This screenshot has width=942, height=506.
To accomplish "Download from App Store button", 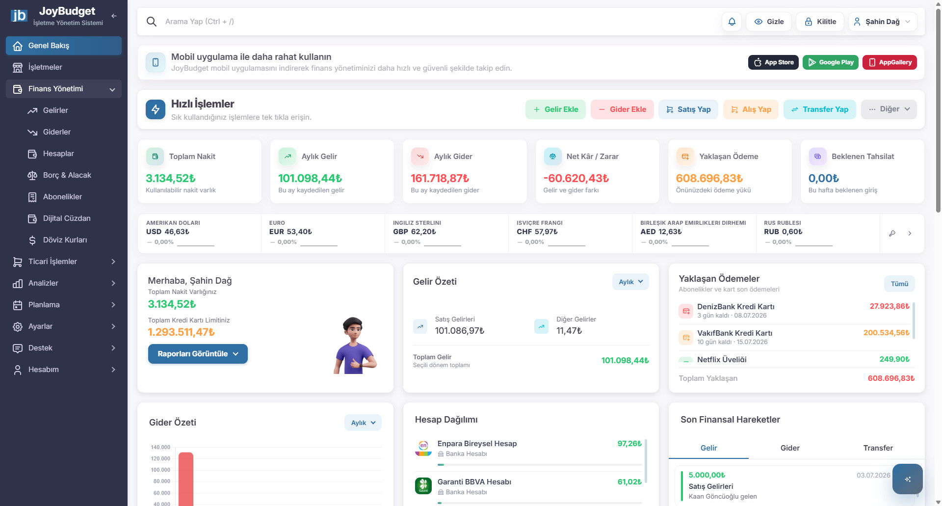I will pyautogui.click(x=773, y=62).
